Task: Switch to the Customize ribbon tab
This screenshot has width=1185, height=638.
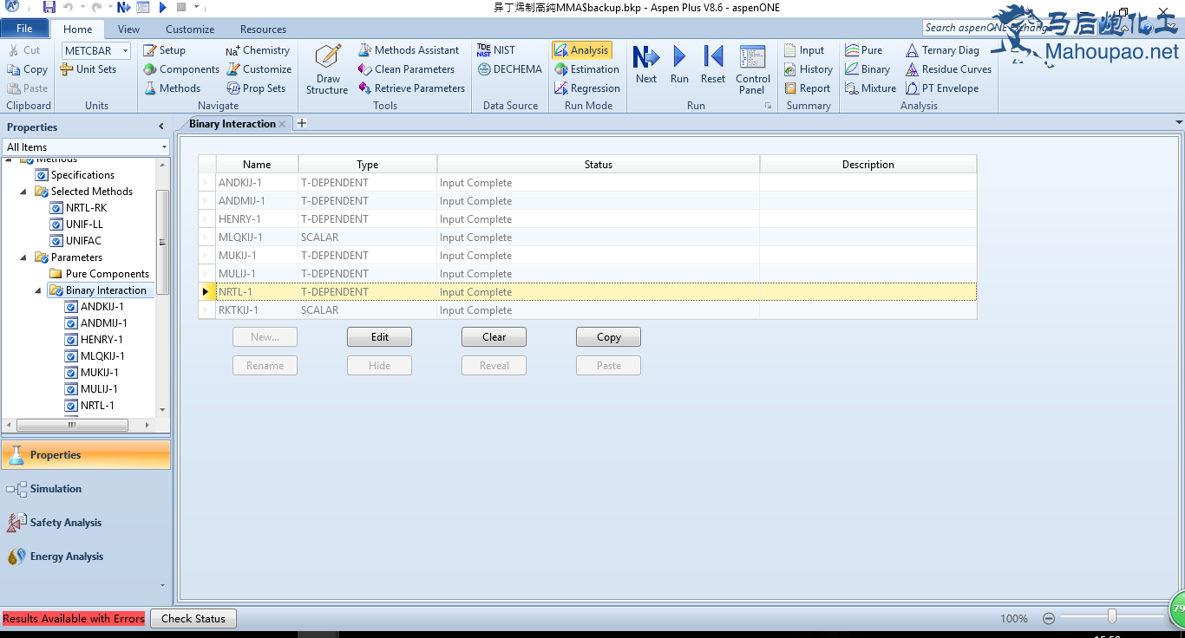Action: pyautogui.click(x=190, y=29)
